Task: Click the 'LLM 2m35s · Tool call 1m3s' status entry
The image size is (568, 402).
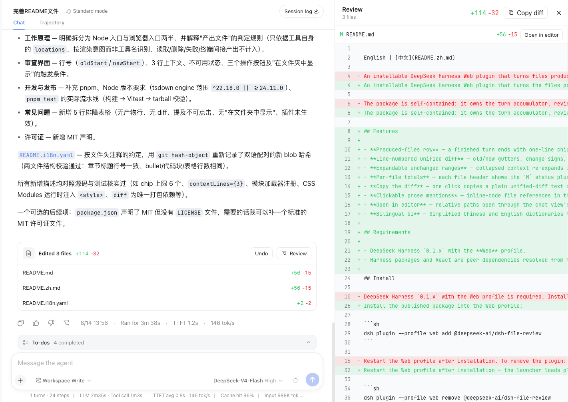Action: click(x=111, y=395)
